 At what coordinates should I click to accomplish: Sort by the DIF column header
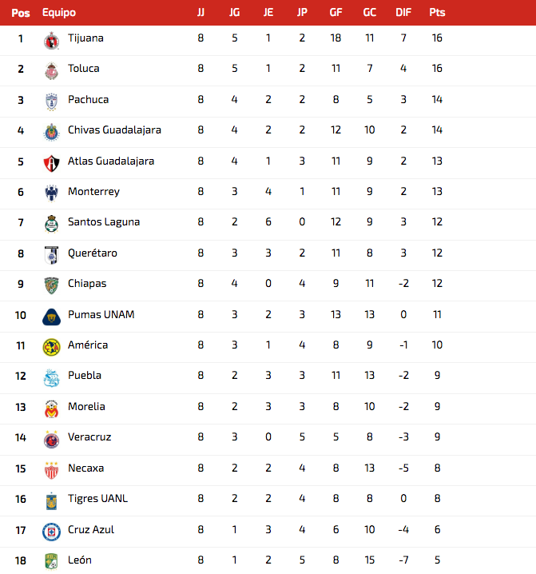point(403,13)
